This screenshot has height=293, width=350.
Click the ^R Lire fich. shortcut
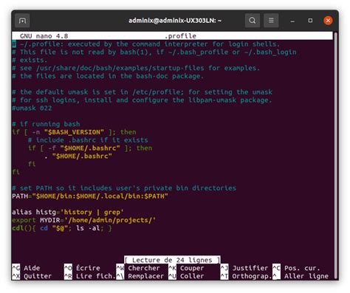click(x=90, y=276)
